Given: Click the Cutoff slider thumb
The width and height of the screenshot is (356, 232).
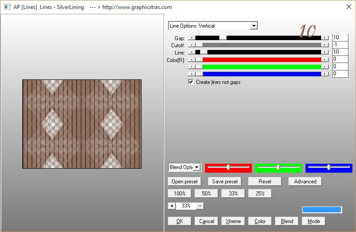Looking at the screenshot, I should [199, 45].
